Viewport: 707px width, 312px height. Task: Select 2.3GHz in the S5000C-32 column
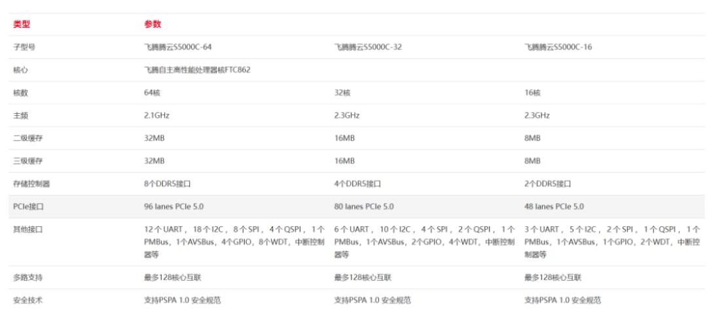click(347, 116)
